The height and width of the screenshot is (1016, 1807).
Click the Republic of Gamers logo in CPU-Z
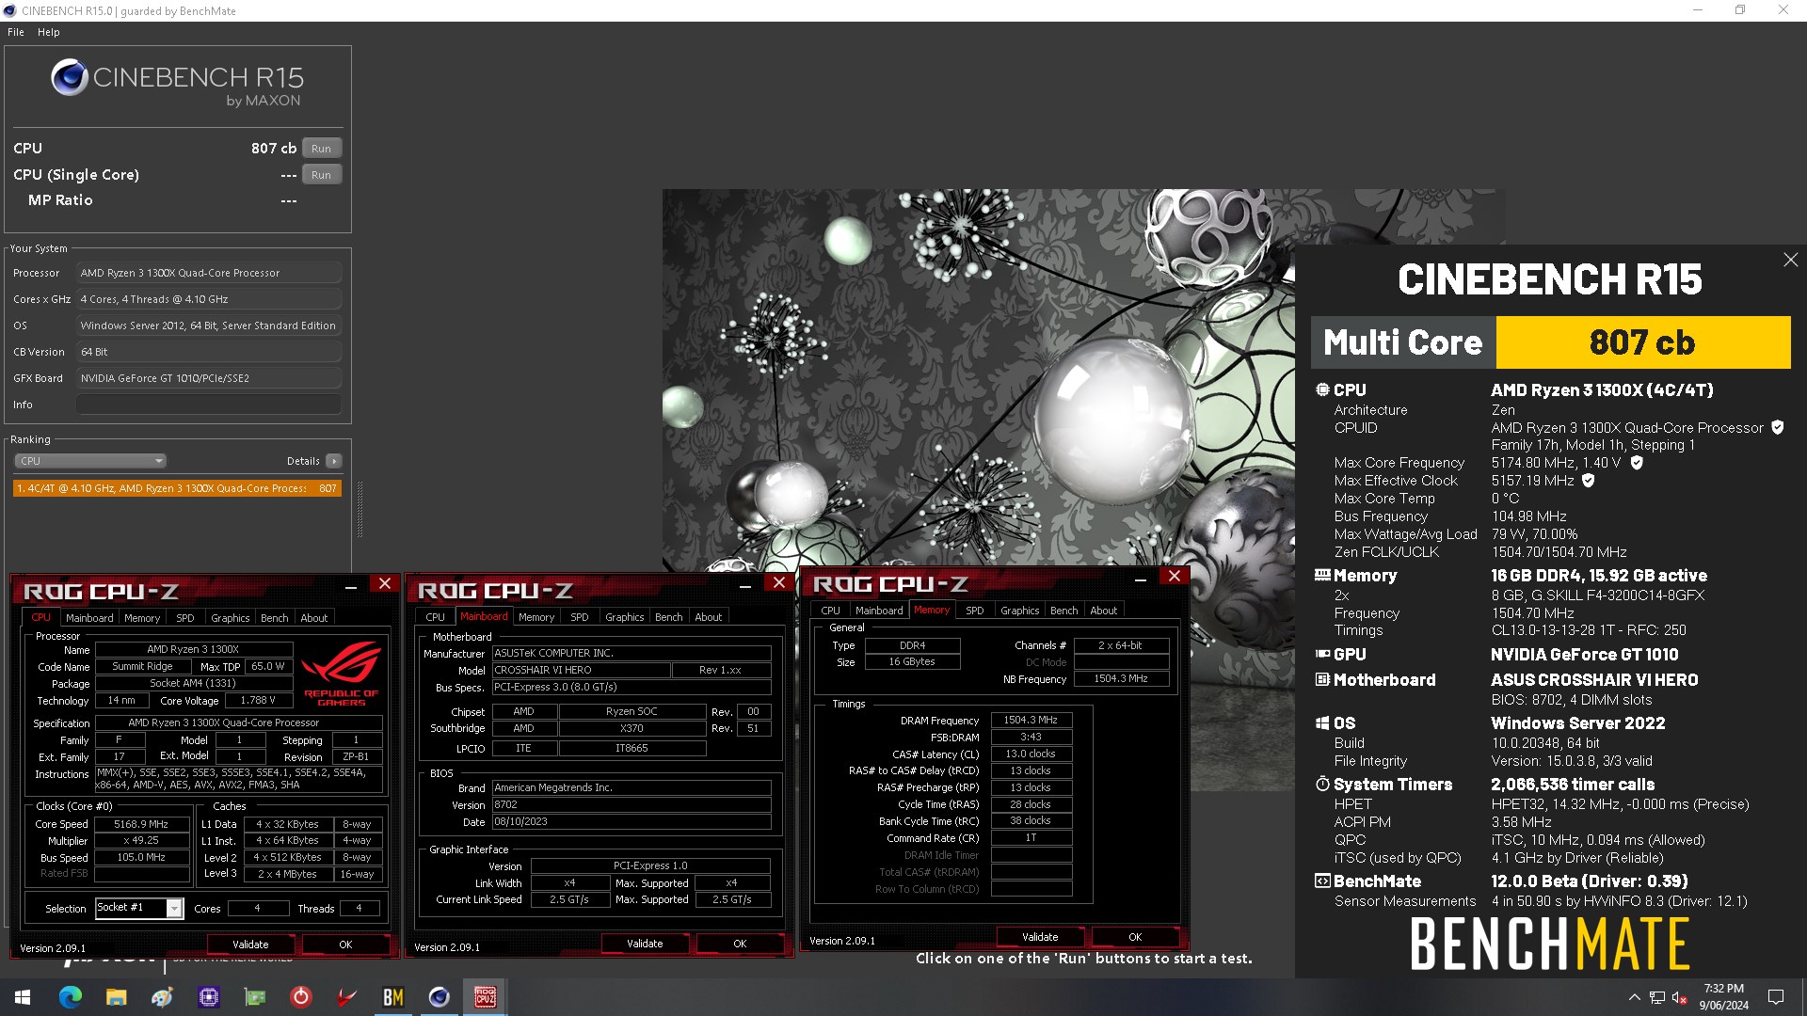[341, 673]
